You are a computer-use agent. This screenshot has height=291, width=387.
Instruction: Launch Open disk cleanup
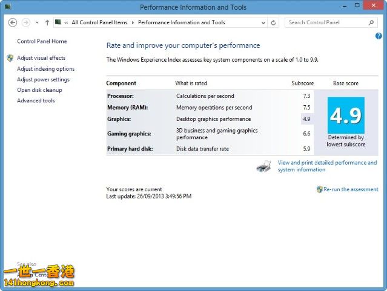pyautogui.click(x=39, y=90)
